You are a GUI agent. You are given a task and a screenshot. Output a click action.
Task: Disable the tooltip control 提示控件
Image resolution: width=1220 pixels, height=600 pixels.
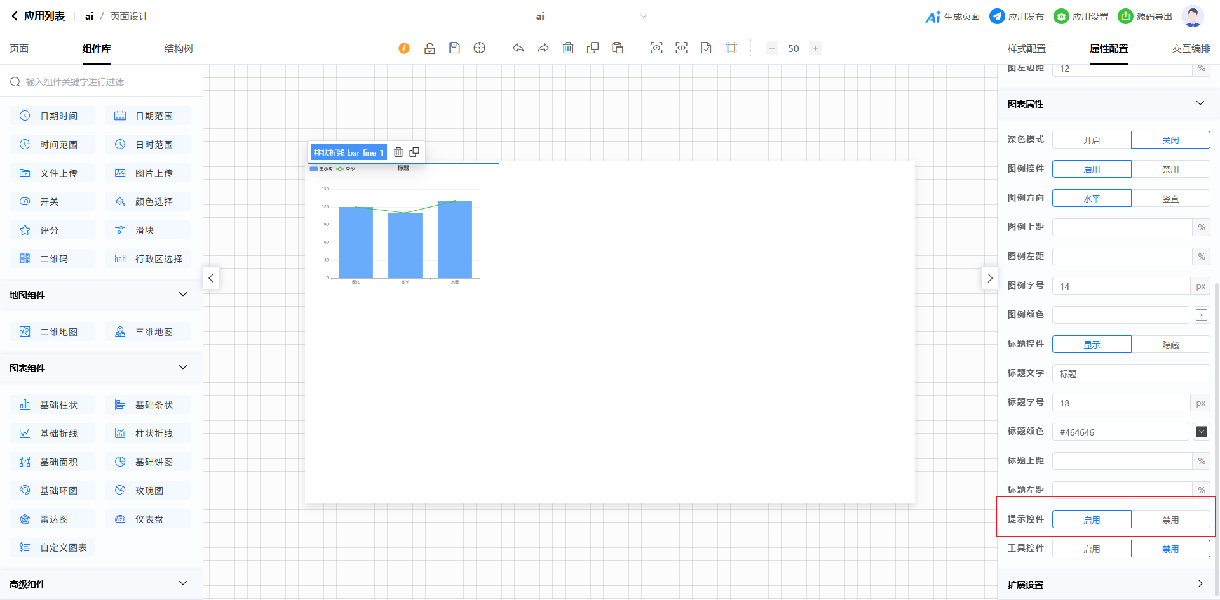[x=1170, y=520]
